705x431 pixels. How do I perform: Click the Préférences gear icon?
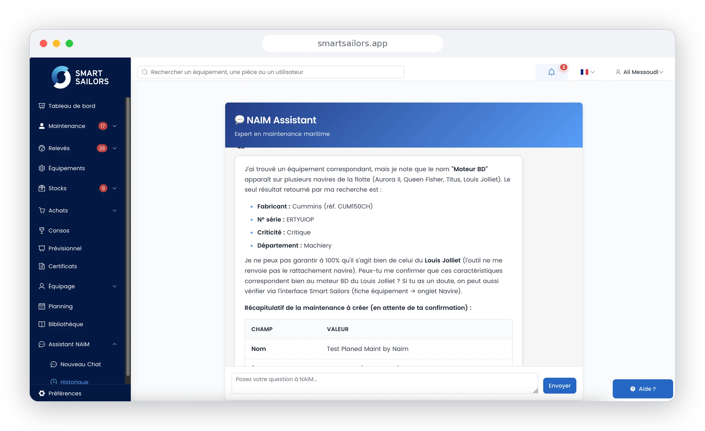click(42, 393)
